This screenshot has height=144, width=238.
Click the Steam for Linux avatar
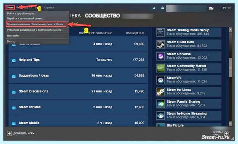161,92
